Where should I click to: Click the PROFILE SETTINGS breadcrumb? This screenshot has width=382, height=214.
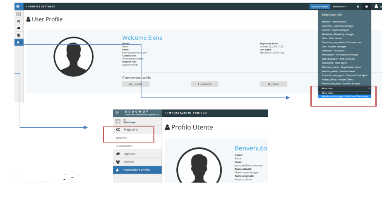[x=41, y=7]
